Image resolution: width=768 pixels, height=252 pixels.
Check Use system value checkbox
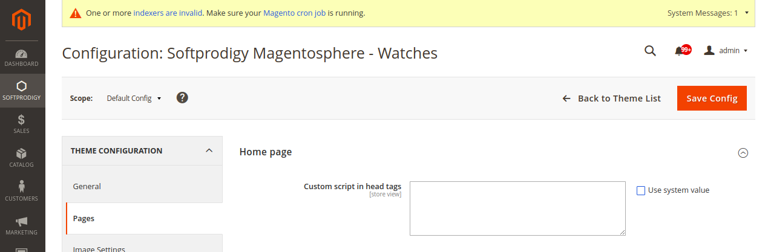pyautogui.click(x=641, y=190)
